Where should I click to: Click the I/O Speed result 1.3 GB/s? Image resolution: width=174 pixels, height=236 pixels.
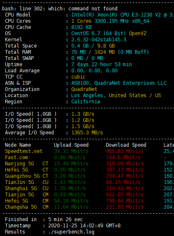click(83, 114)
